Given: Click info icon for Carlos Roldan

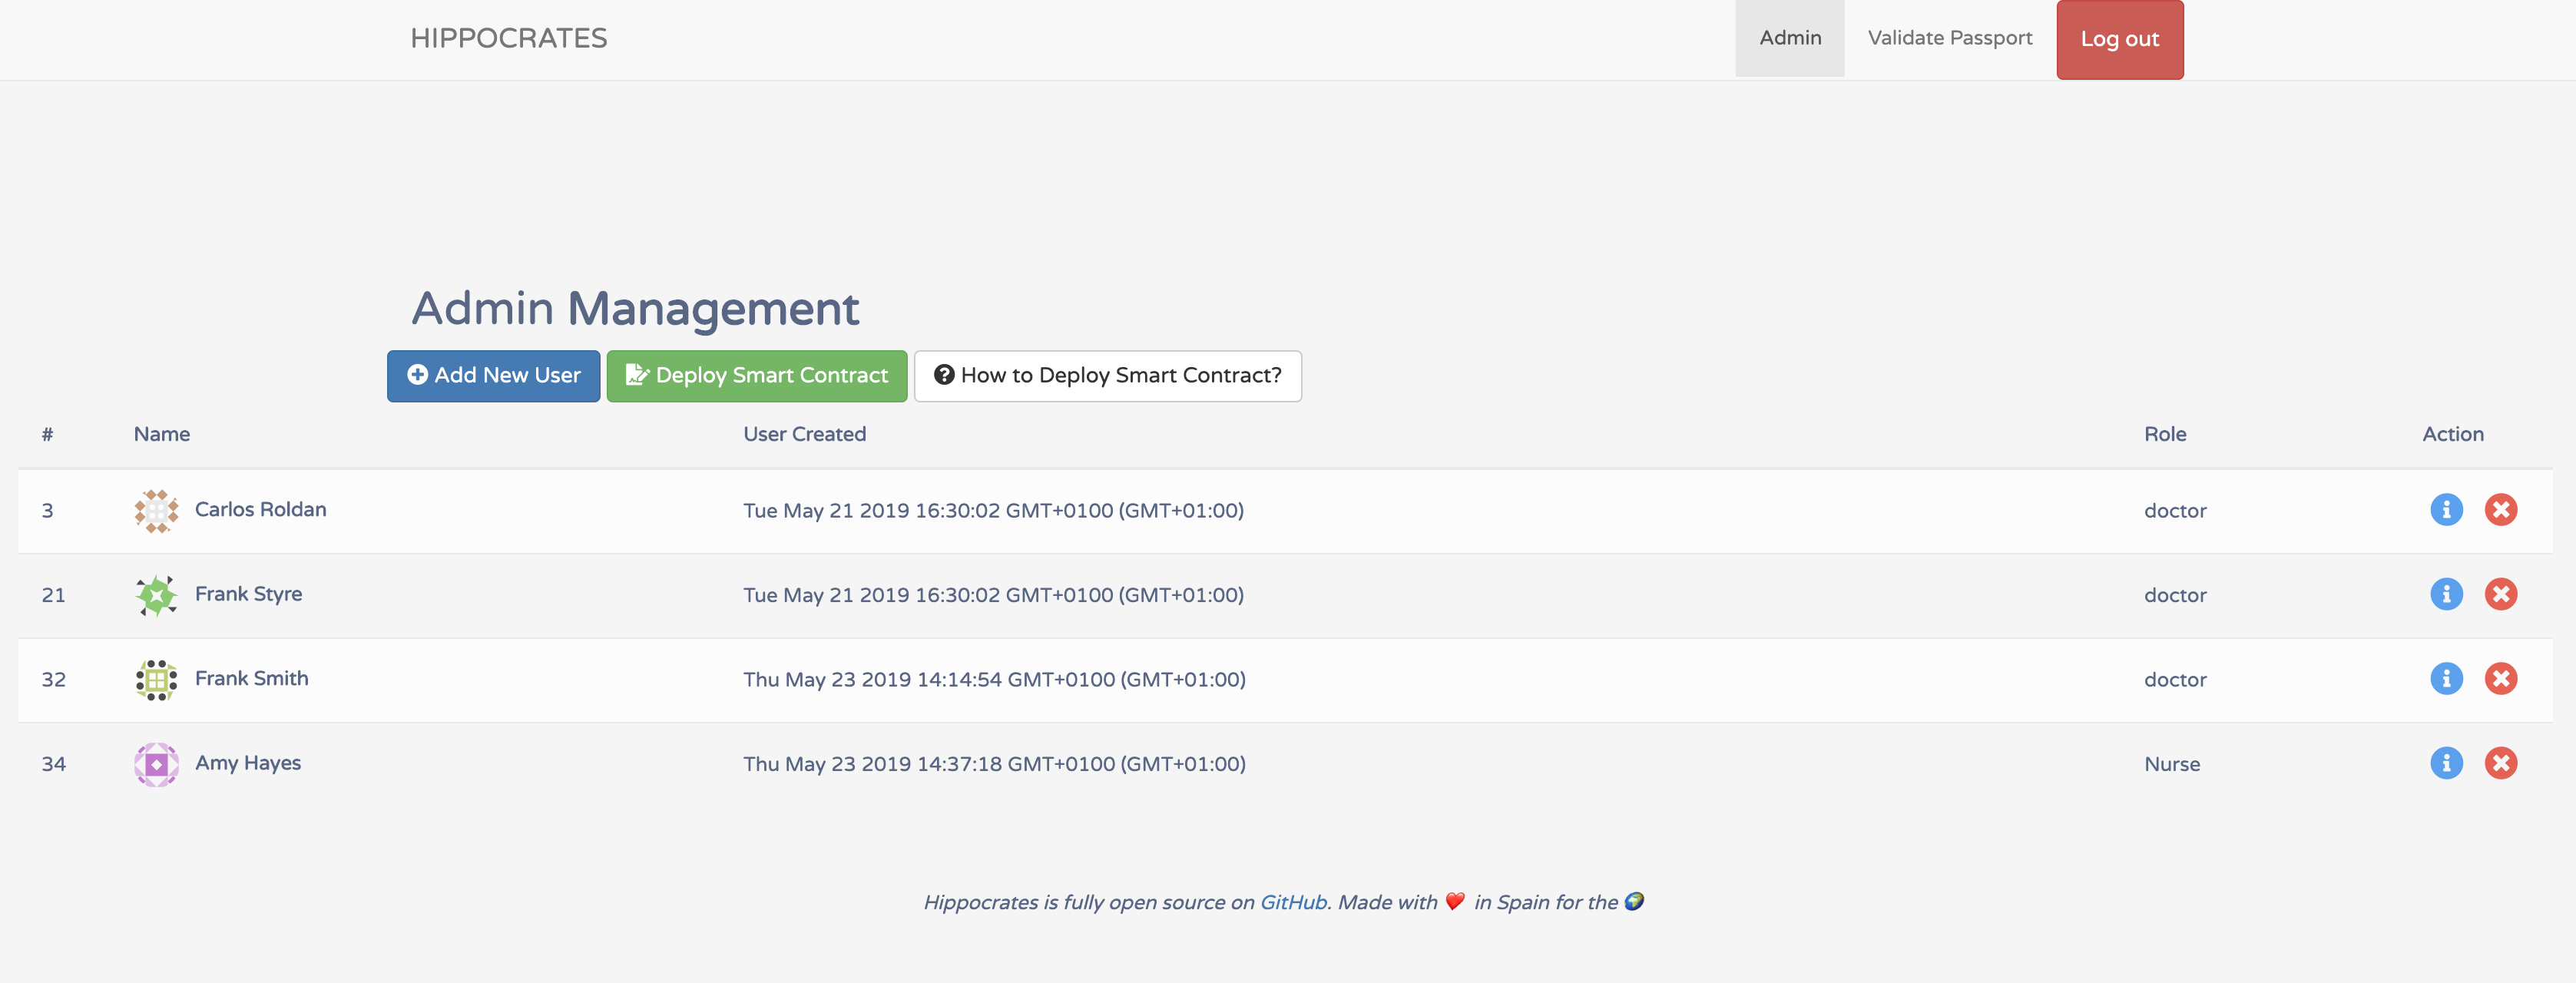Looking at the screenshot, I should [x=2446, y=510].
